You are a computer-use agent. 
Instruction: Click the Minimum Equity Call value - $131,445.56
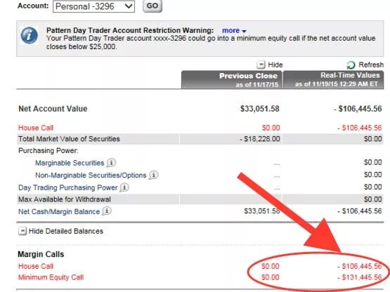click(359, 277)
